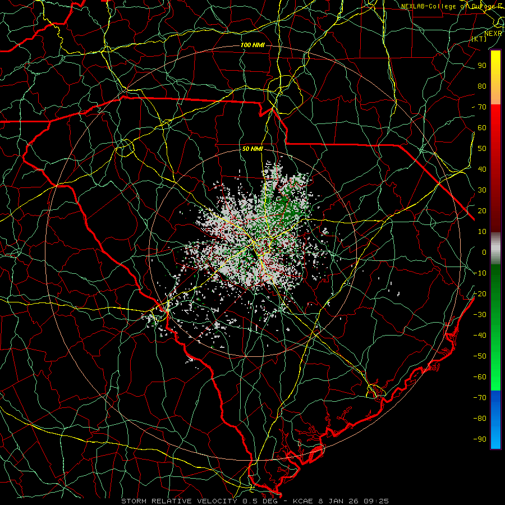
Task: Pick the bright green segment near -60
Action: click(x=495, y=382)
